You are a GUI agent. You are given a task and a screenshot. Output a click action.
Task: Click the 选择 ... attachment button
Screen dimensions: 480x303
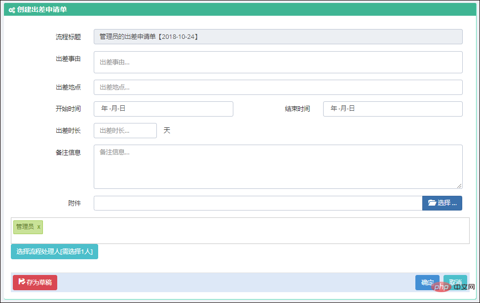coord(442,203)
